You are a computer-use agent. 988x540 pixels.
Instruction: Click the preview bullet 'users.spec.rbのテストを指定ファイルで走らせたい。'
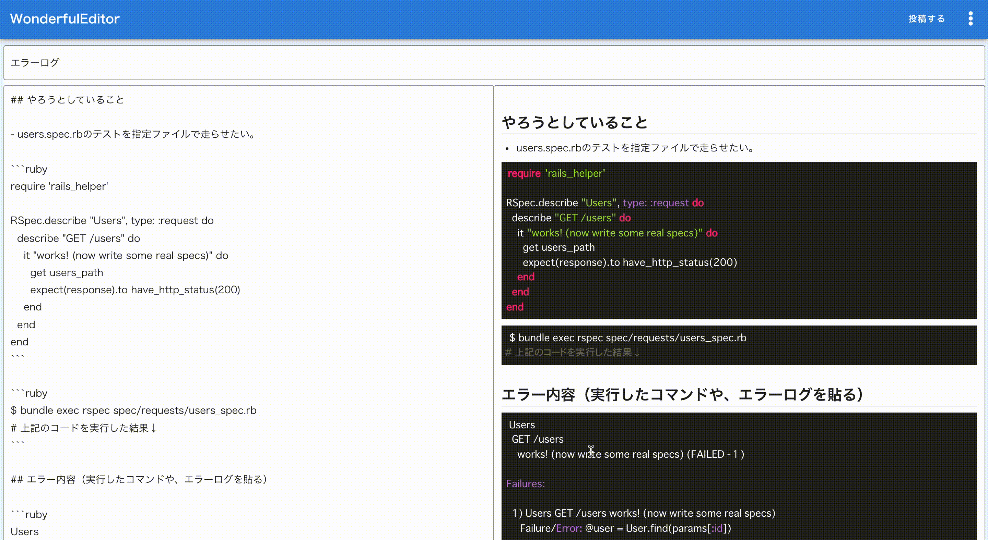tap(635, 148)
